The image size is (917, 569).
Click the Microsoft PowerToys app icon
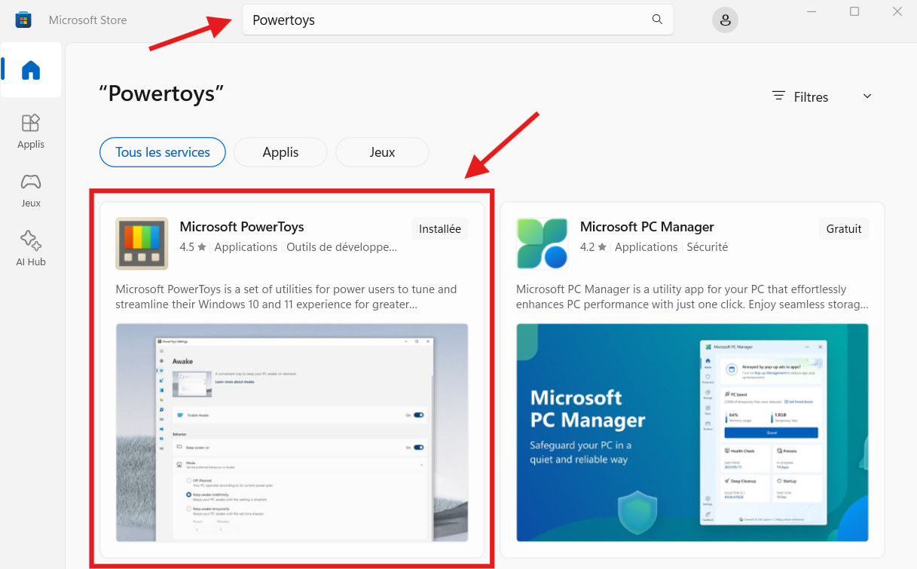tap(142, 243)
